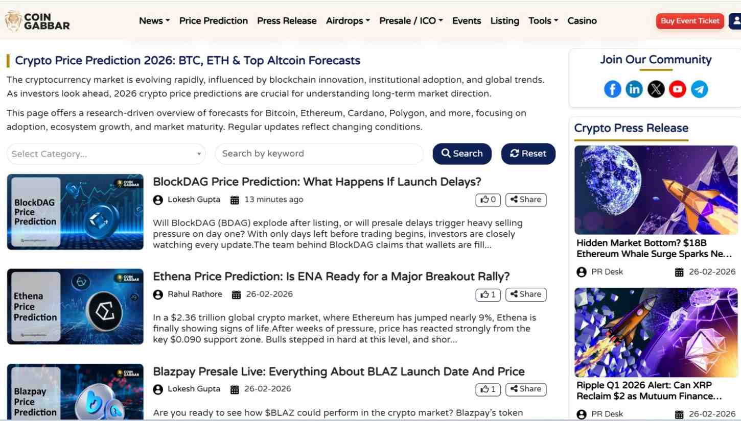Share the Ethena Price Prediction article
The image size is (741, 421).
[526, 294]
